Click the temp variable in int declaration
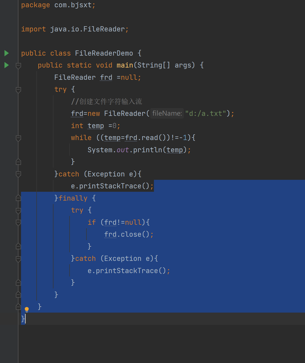Viewport: 305px width, 363px height. tap(96, 126)
